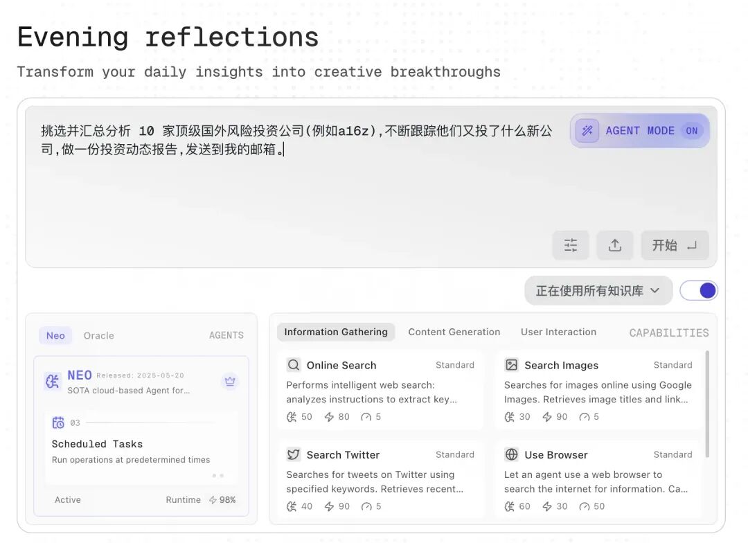This screenshot has width=748, height=543.
Task: Click the NEO agent brain icon
Action: click(x=53, y=381)
